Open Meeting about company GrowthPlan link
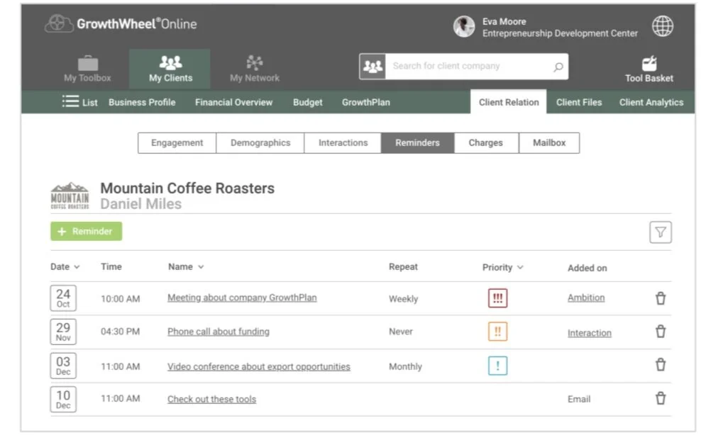706x435 pixels. tap(242, 298)
